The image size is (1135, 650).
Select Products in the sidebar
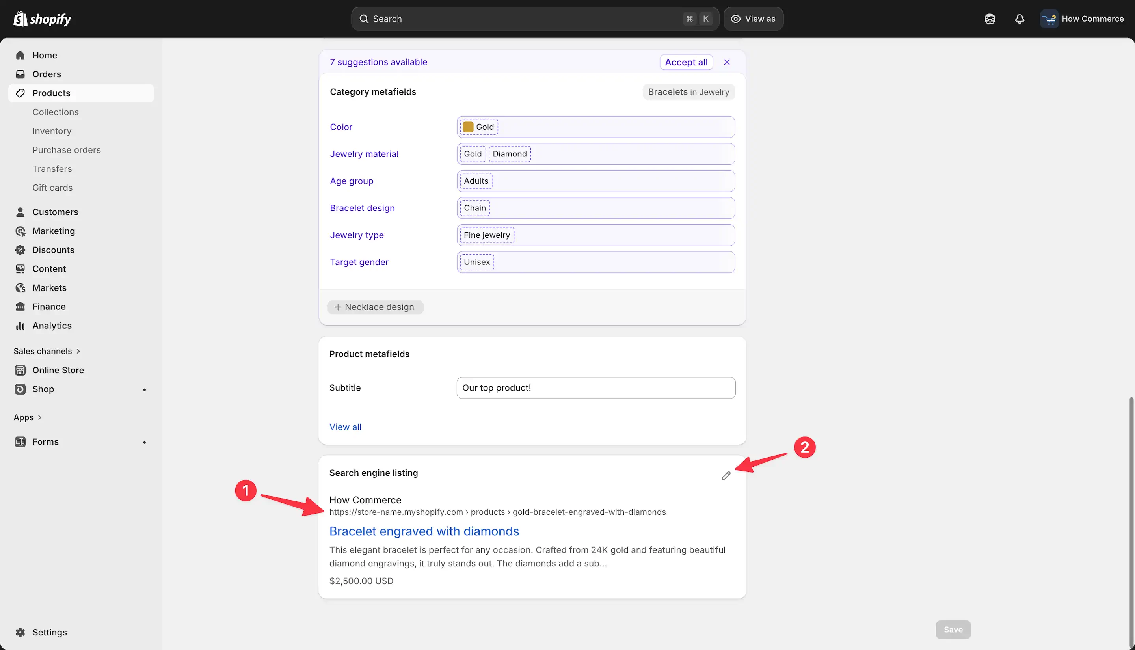(81, 93)
